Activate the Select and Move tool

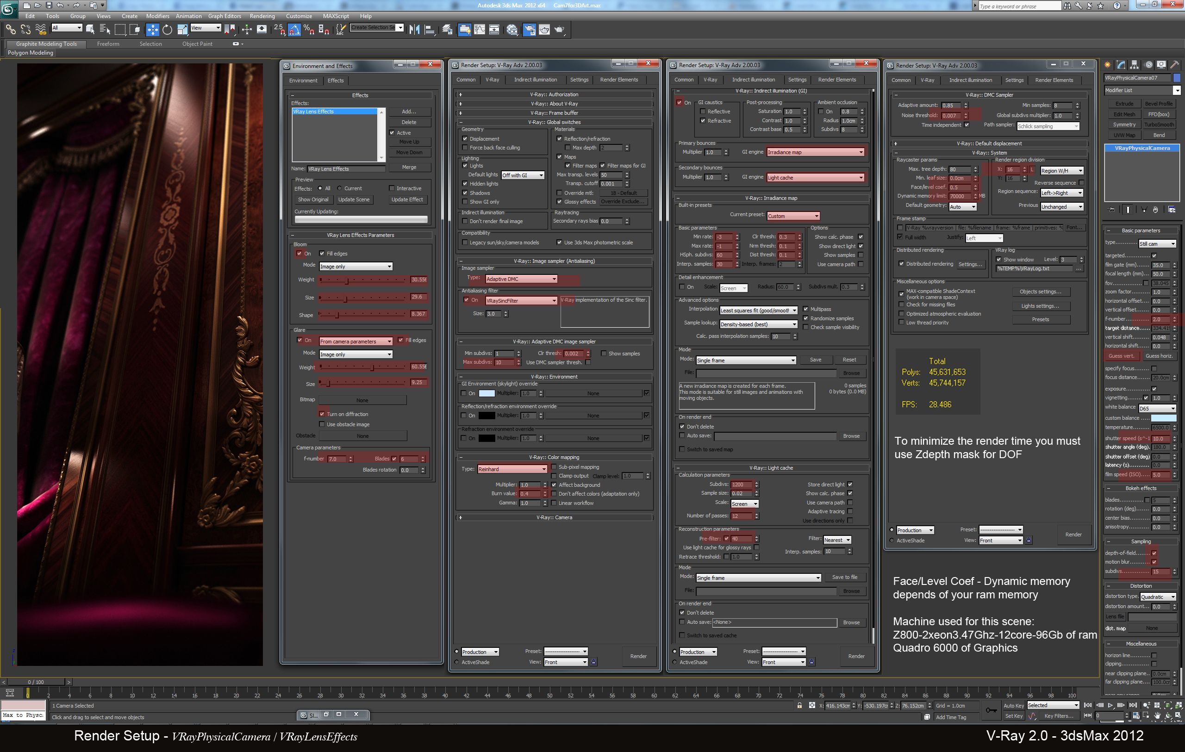coord(153,30)
